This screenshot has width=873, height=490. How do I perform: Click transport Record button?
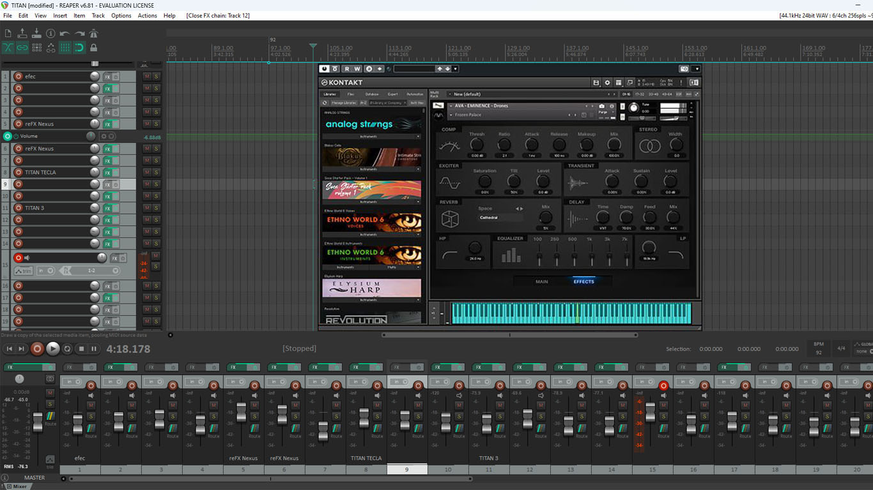point(37,349)
